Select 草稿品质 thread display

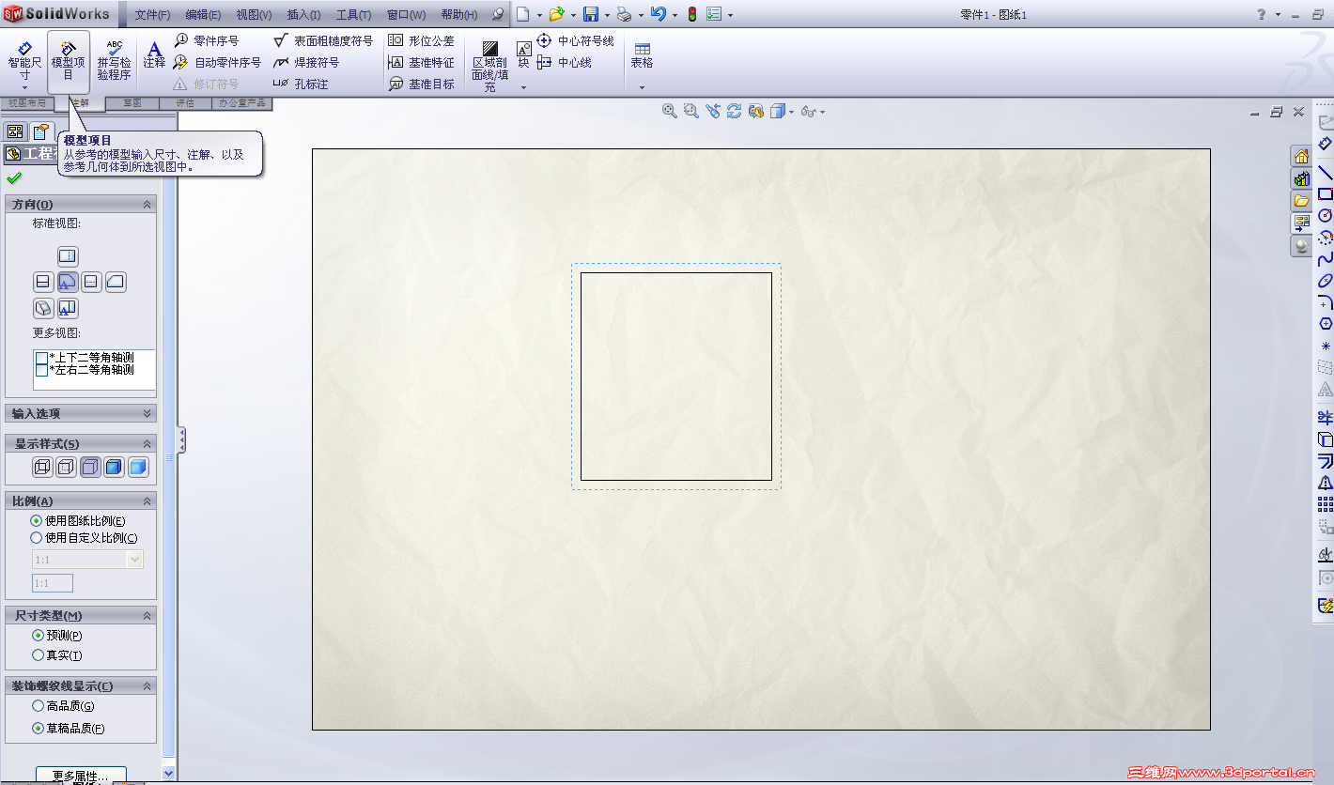[38, 728]
